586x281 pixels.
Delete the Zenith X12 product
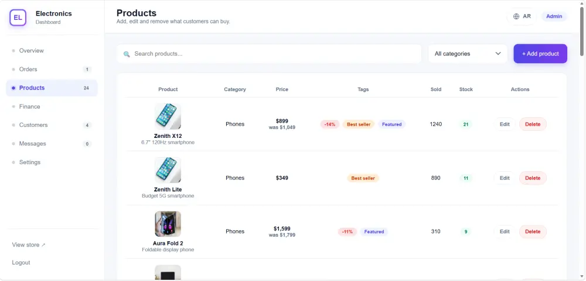[x=533, y=124]
